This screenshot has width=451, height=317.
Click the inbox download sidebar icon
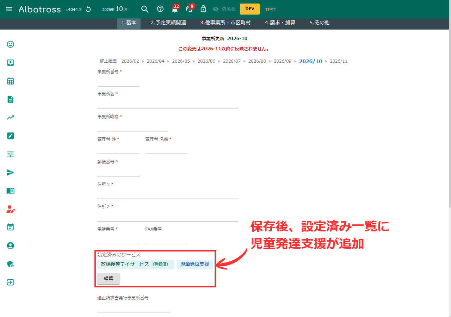click(11, 63)
